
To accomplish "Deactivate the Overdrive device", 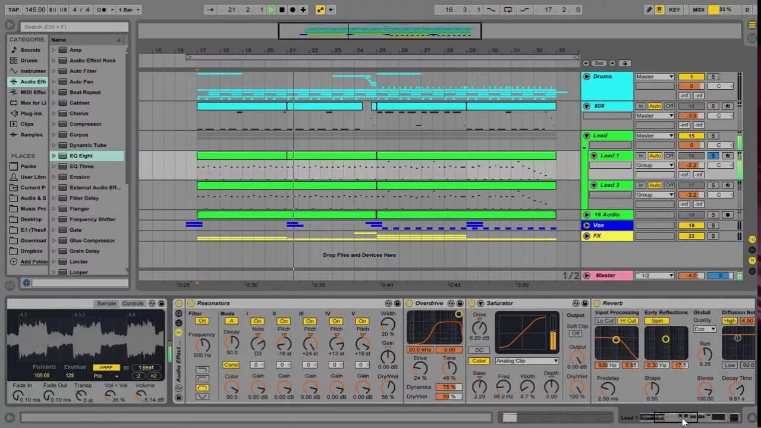I will (x=408, y=303).
